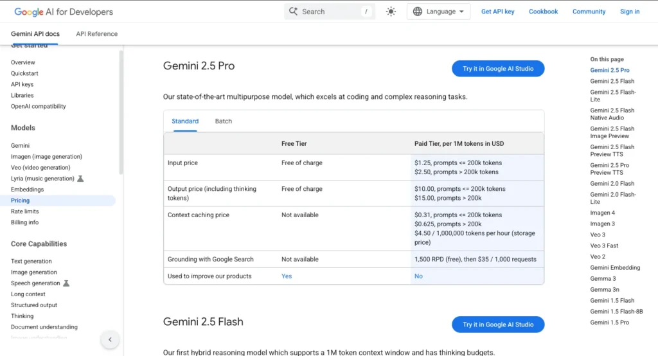
Task: Jump to Gemini 2.5 Flash Image Preview
Action: click(x=612, y=132)
